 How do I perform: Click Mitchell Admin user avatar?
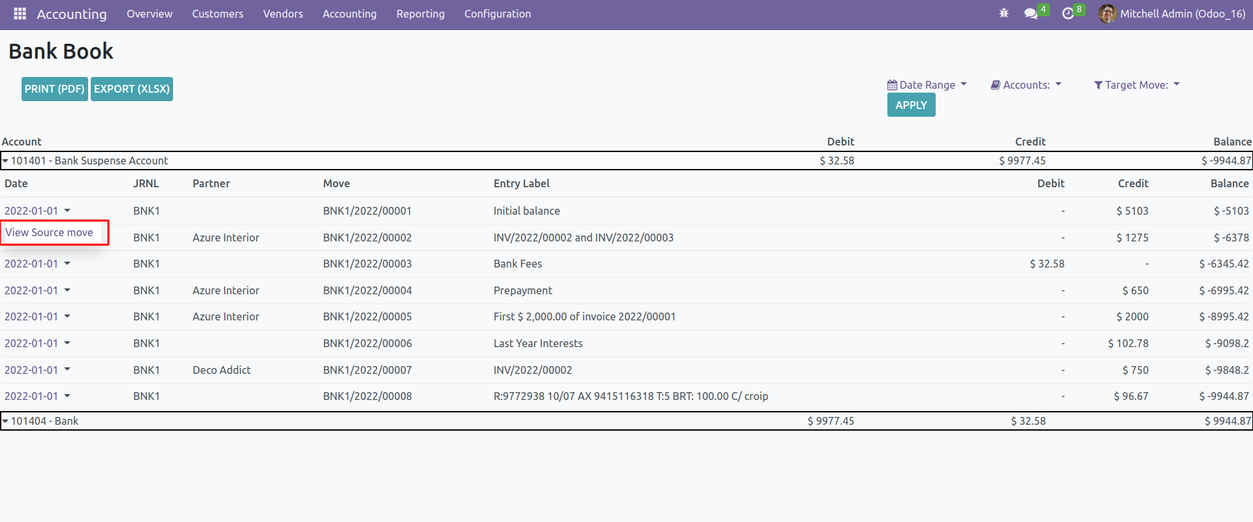[x=1107, y=14]
